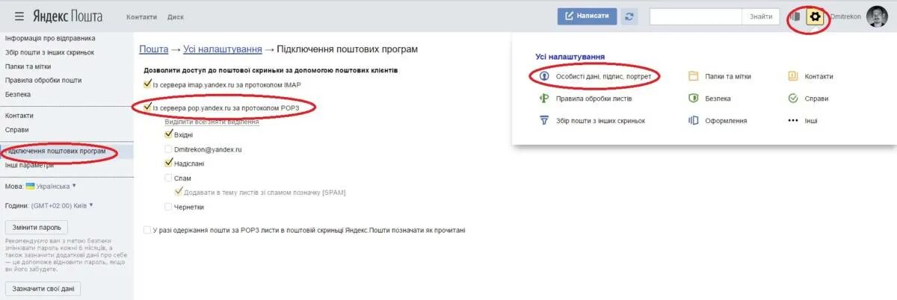Open Інформація про відправника settings section
The height and width of the screenshot is (300, 897).
[x=50, y=38]
